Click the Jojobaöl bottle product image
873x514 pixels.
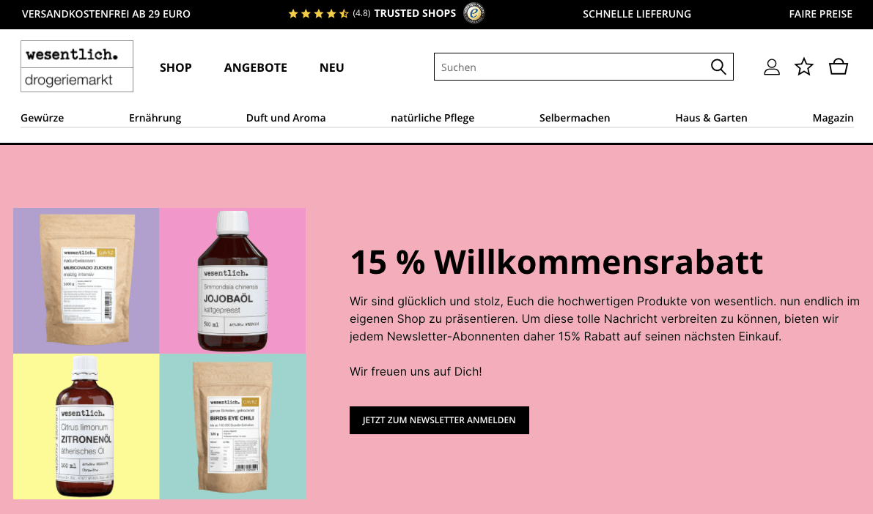coord(232,281)
